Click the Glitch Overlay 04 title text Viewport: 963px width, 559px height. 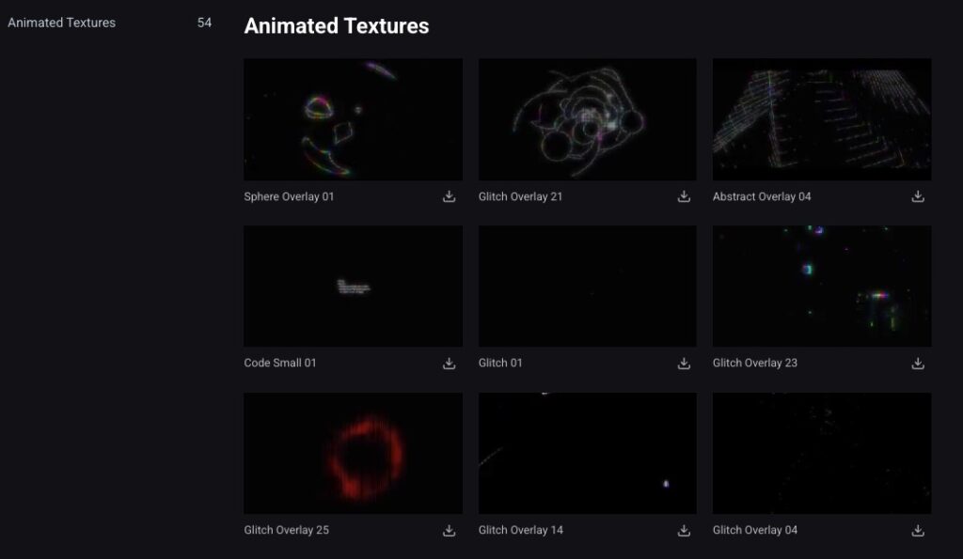[755, 530]
